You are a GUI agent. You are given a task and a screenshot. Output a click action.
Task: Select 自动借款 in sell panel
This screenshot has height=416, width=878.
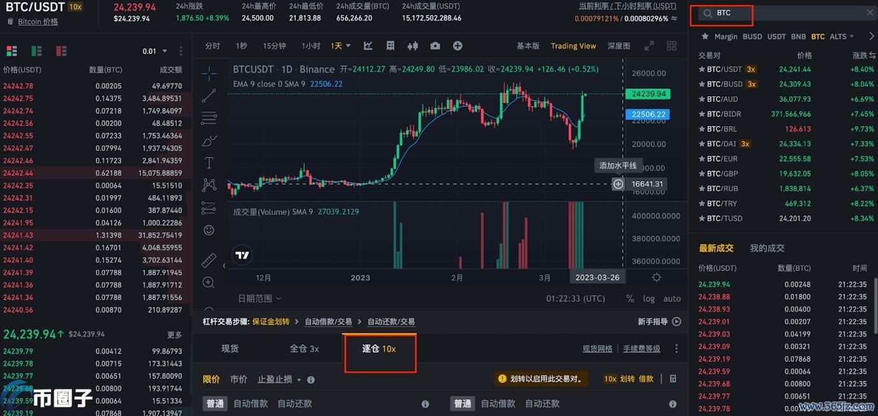coord(498,403)
